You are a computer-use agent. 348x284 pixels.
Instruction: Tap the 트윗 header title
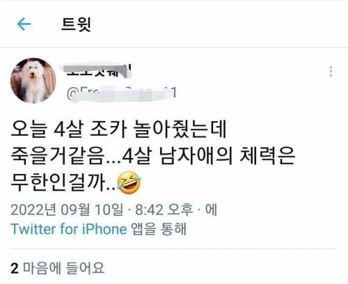(76, 24)
